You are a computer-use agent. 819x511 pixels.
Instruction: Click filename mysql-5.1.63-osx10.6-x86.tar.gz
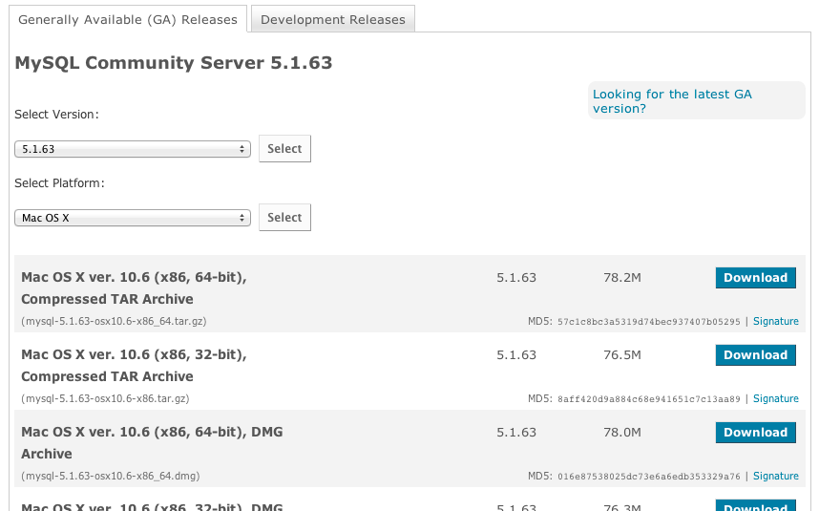pyautogui.click(x=105, y=398)
